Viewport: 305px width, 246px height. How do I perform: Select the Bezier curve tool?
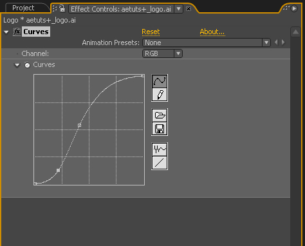(x=160, y=81)
